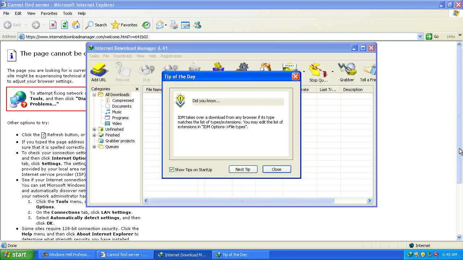Open the Mail button dropdown arrow in IE
463x260 pixels.
[x=166, y=25]
